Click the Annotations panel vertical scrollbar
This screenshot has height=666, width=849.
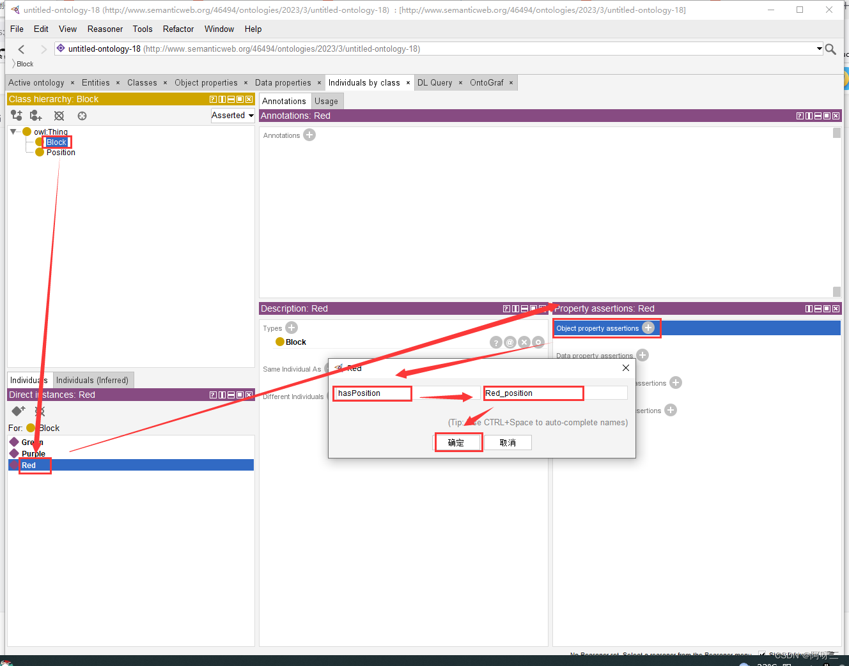pos(837,212)
